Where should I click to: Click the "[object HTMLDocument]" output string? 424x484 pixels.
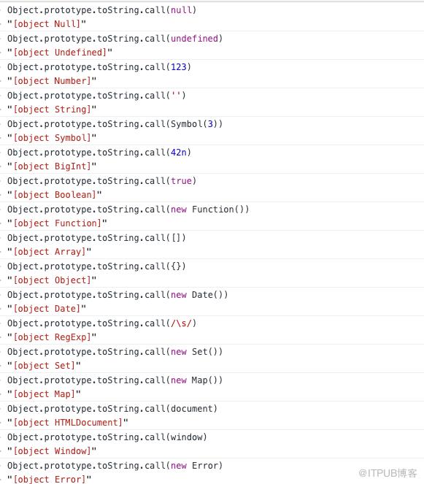tap(68, 423)
